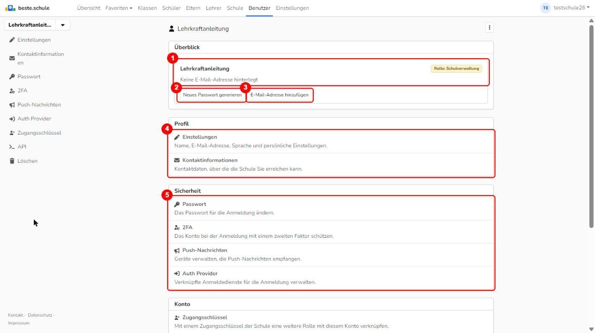Screen dimensions: 595x333
Task: Expand the caret next to Lehrkraftanleit… in sidebar
Action: click(x=63, y=25)
